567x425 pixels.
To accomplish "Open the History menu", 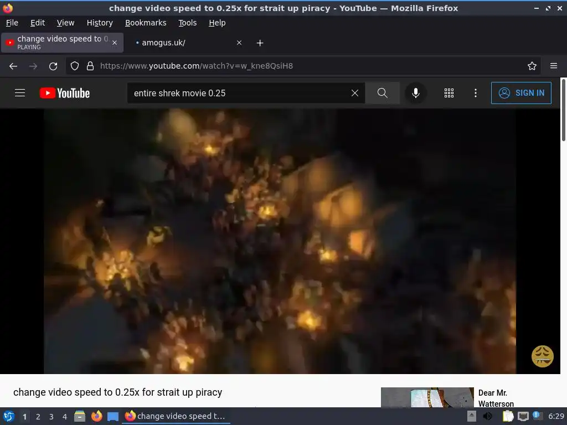I will click(100, 23).
